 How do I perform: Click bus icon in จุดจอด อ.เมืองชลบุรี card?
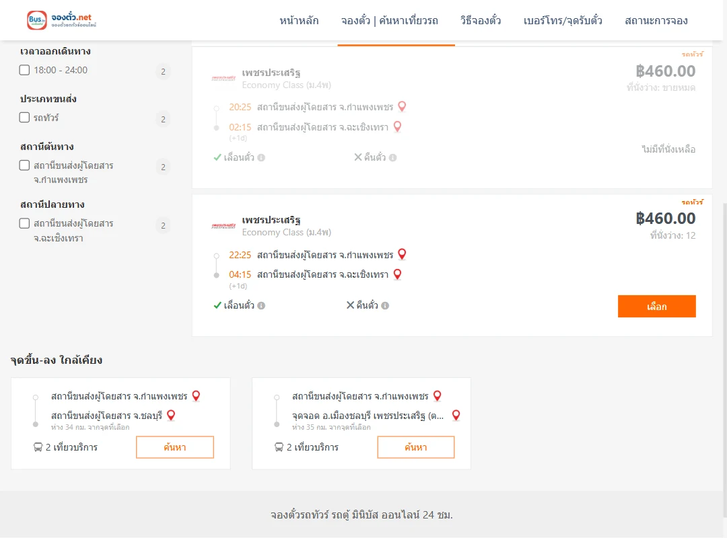click(x=279, y=447)
